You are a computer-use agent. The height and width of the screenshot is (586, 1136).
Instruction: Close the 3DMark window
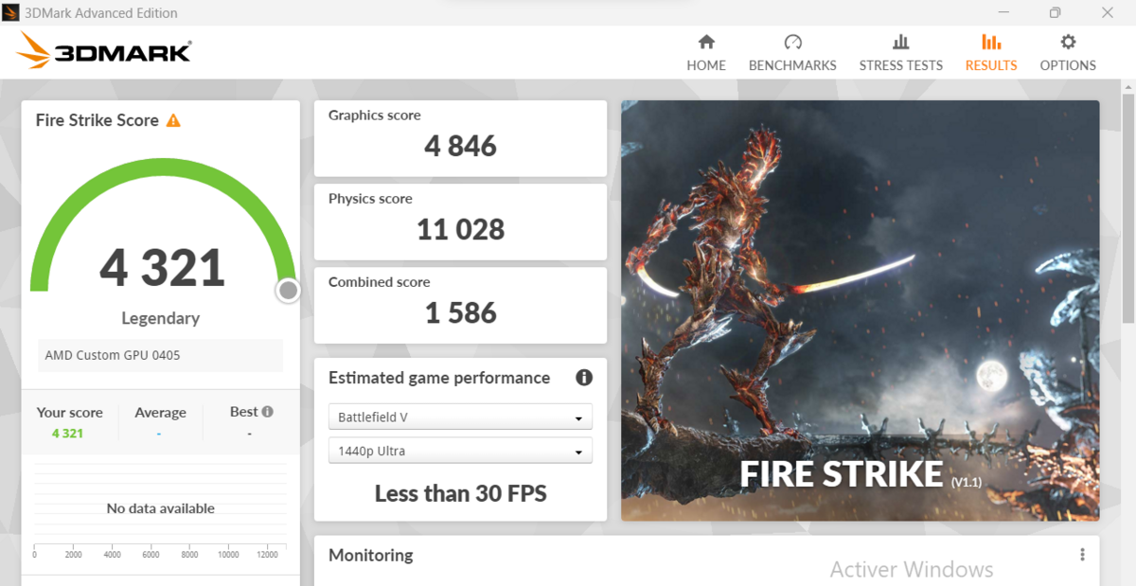point(1107,12)
